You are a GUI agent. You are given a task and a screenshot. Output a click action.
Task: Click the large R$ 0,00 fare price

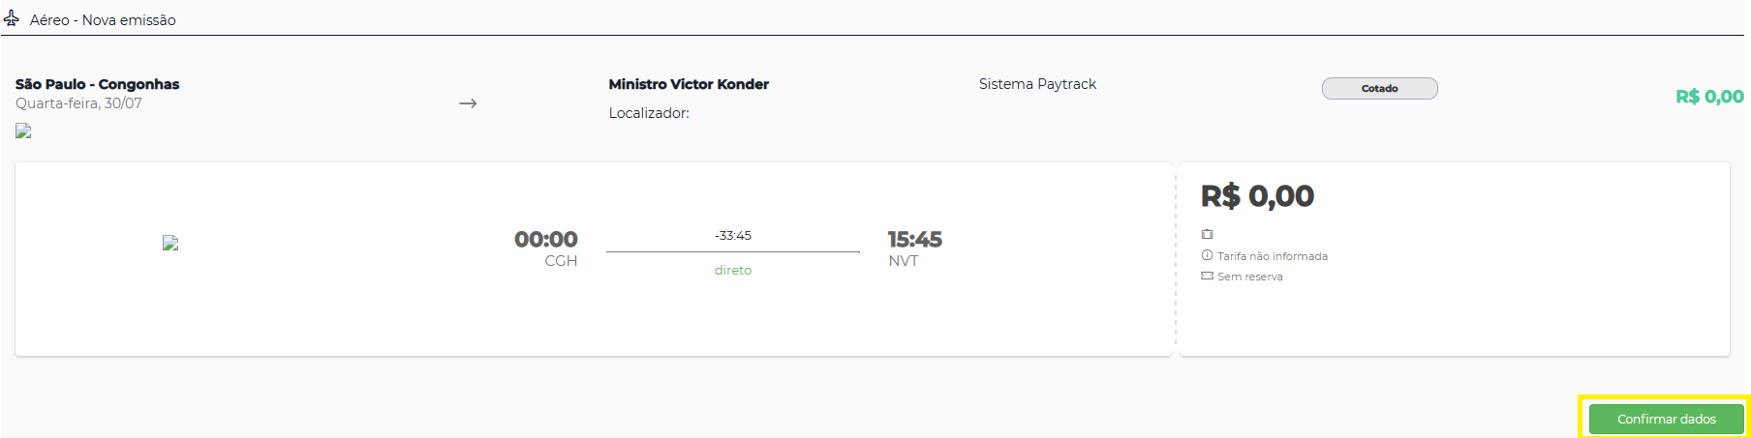pyautogui.click(x=1257, y=196)
